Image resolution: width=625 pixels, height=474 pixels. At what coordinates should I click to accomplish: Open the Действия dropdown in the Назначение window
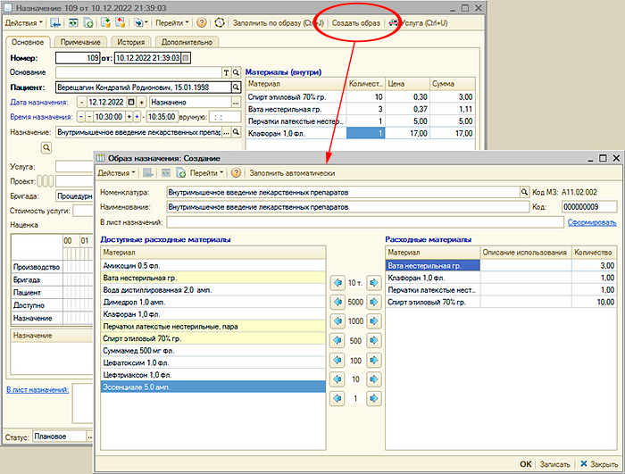[22, 21]
